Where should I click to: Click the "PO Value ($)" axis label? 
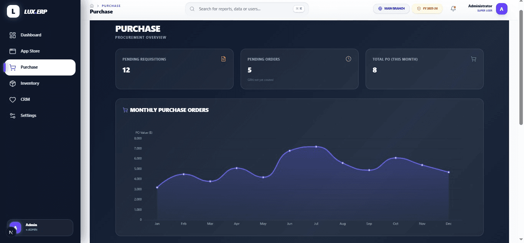144,133
